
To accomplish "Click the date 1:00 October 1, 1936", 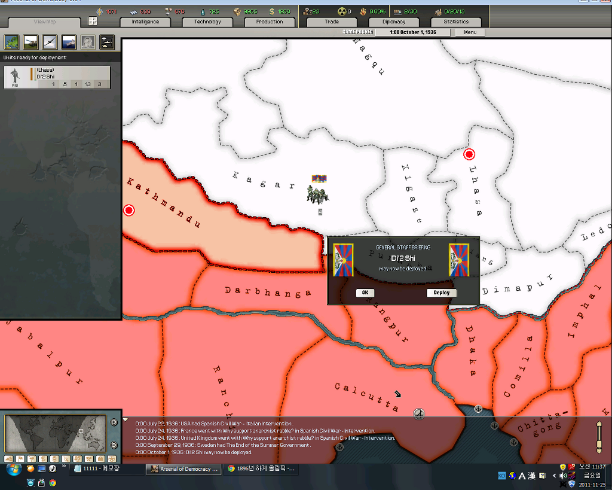I will (413, 32).
